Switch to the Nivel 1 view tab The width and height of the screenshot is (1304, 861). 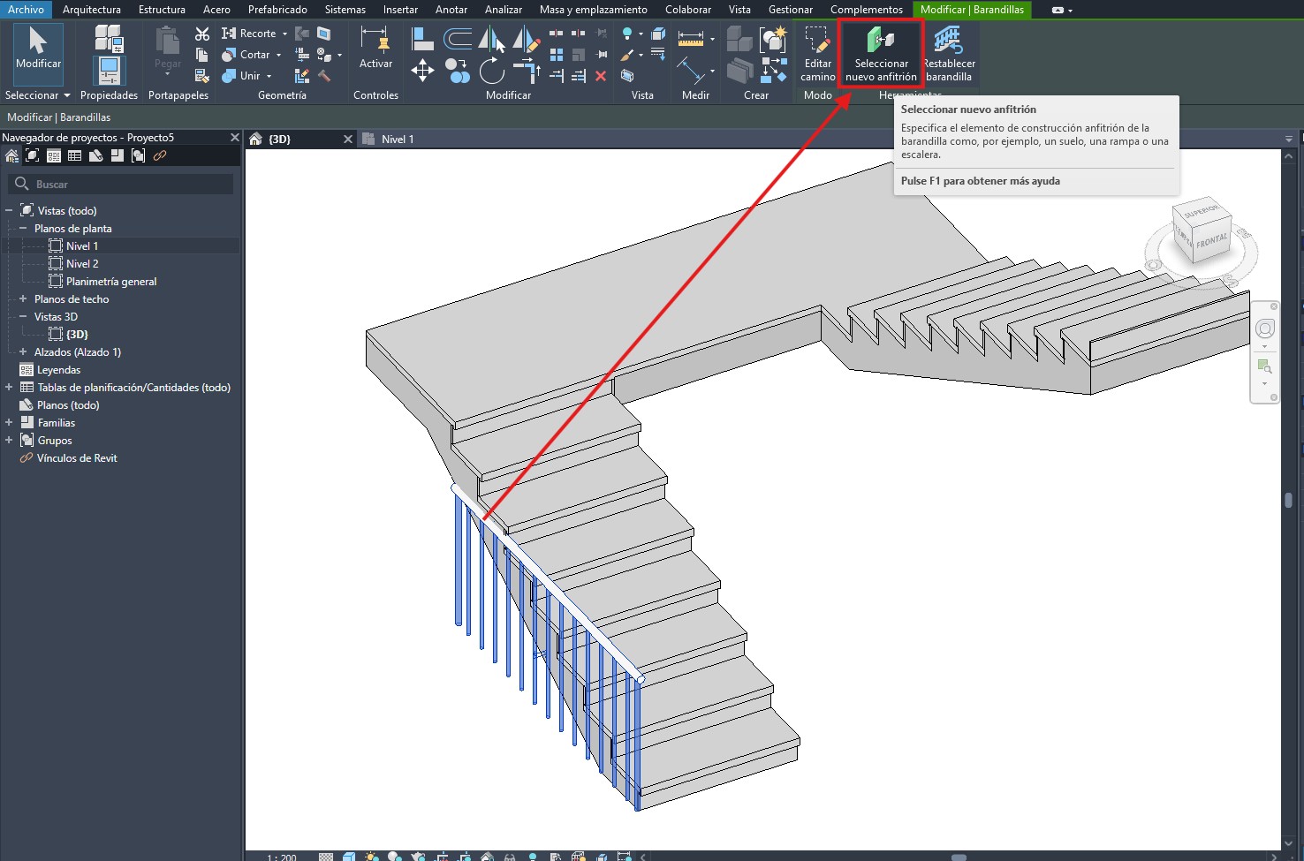click(x=397, y=140)
